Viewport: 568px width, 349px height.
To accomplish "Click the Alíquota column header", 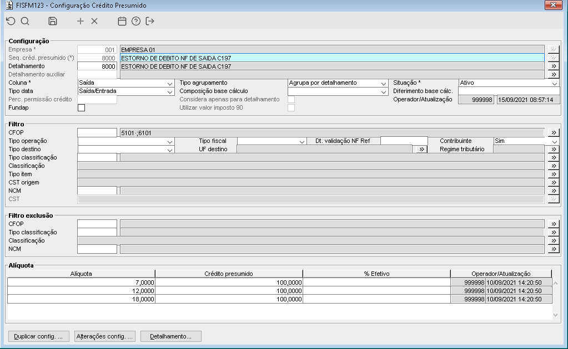I will [81, 274].
